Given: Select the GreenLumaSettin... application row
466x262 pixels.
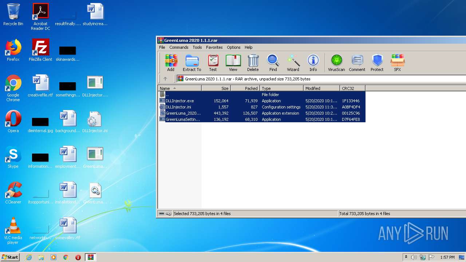Looking at the screenshot, I should tap(262, 119).
